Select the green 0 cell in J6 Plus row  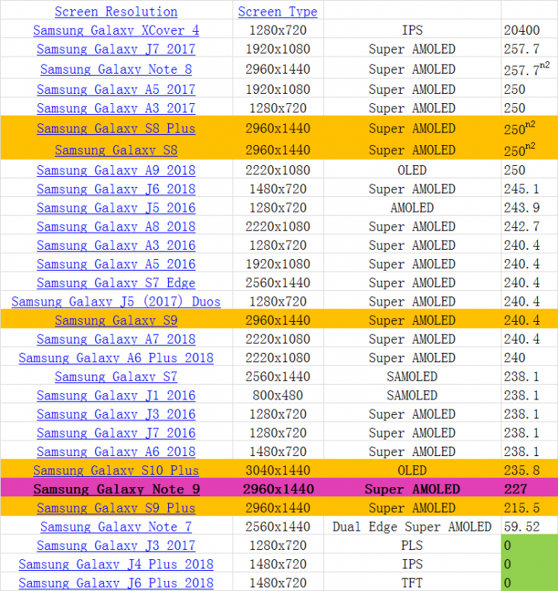(x=529, y=582)
